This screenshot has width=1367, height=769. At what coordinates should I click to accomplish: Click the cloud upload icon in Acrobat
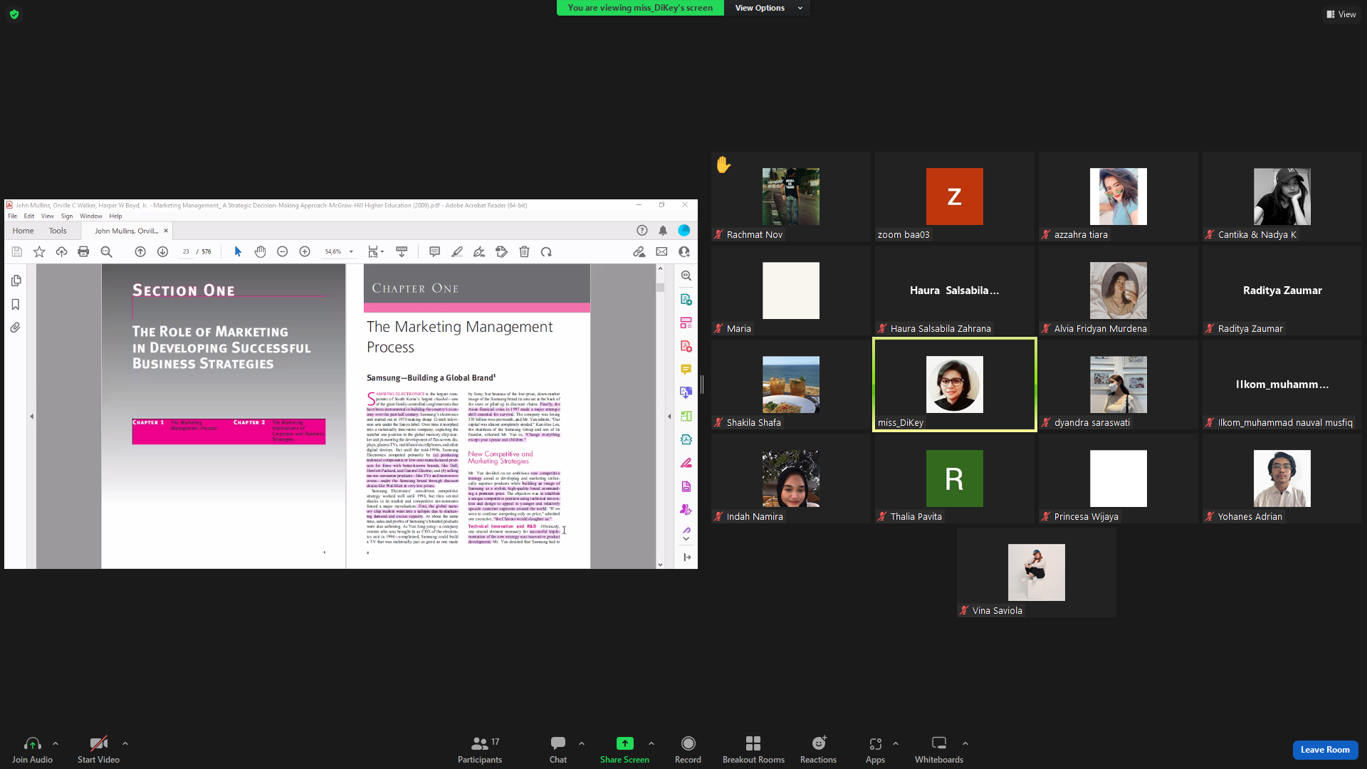tap(61, 252)
